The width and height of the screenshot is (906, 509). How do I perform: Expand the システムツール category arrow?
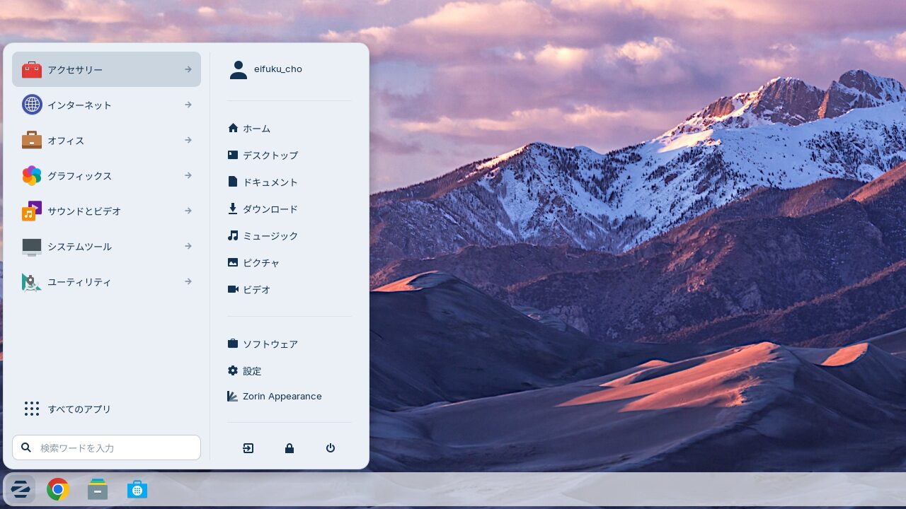188,246
